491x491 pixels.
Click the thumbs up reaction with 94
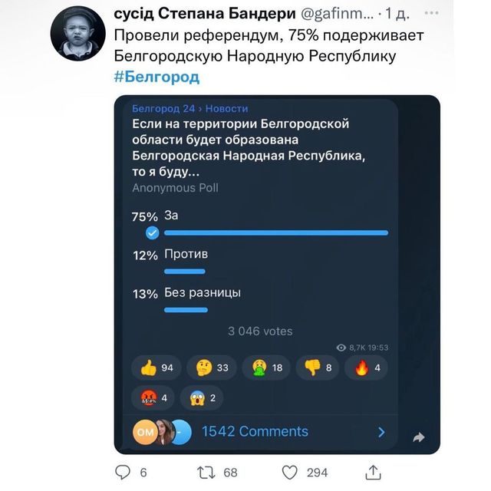pyautogui.click(x=158, y=368)
